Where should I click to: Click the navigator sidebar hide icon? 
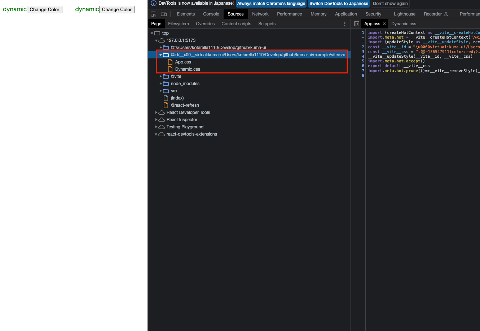(x=356, y=23)
